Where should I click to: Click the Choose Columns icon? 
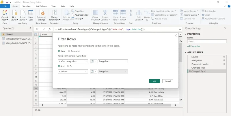[x=96, y=13]
